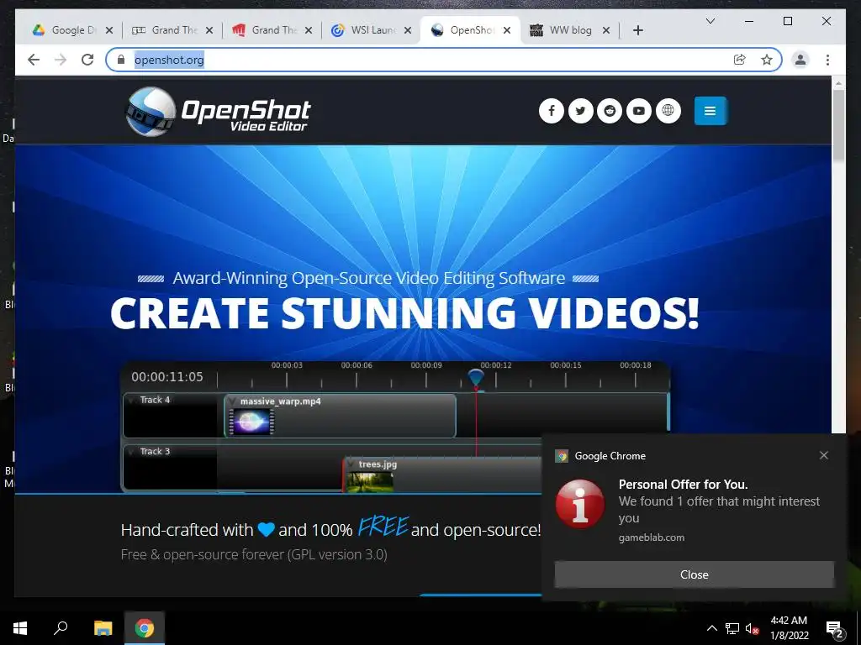
Task: Reload the openshot.org page
Action: [x=87, y=60]
